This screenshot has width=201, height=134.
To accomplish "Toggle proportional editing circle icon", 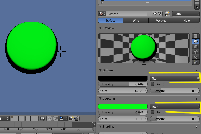I will [49, 118].
